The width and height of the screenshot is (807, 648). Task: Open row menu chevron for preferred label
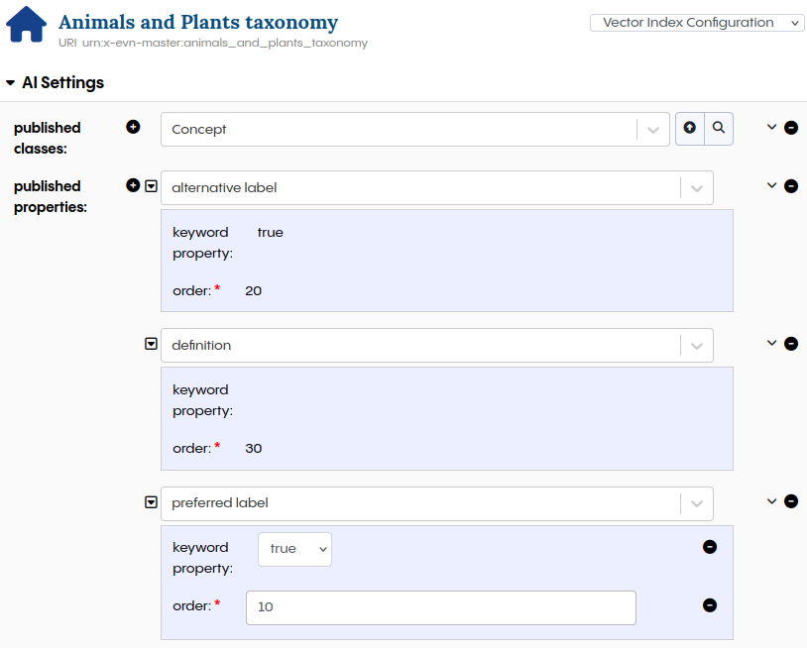tap(771, 501)
